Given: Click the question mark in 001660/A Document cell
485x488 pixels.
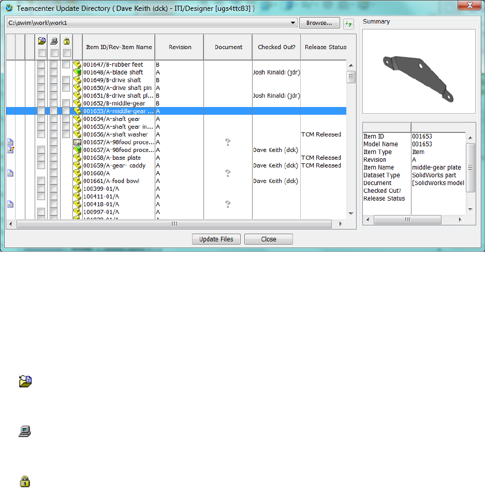Looking at the screenshot, I should [228, 173].
